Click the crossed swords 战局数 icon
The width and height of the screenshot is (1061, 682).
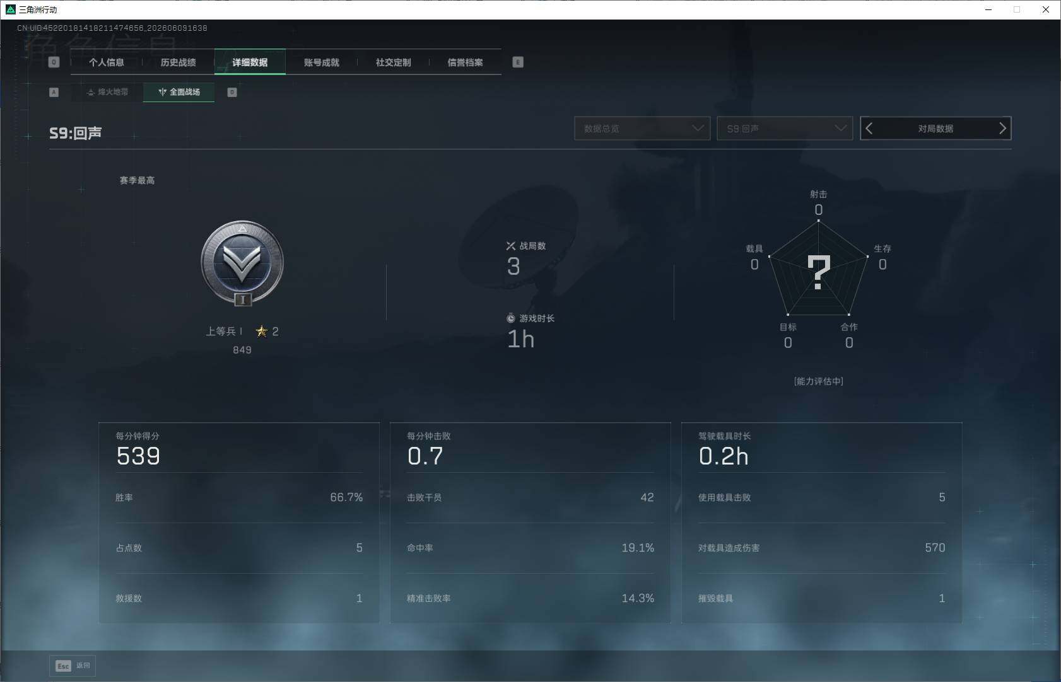[511, 246]
